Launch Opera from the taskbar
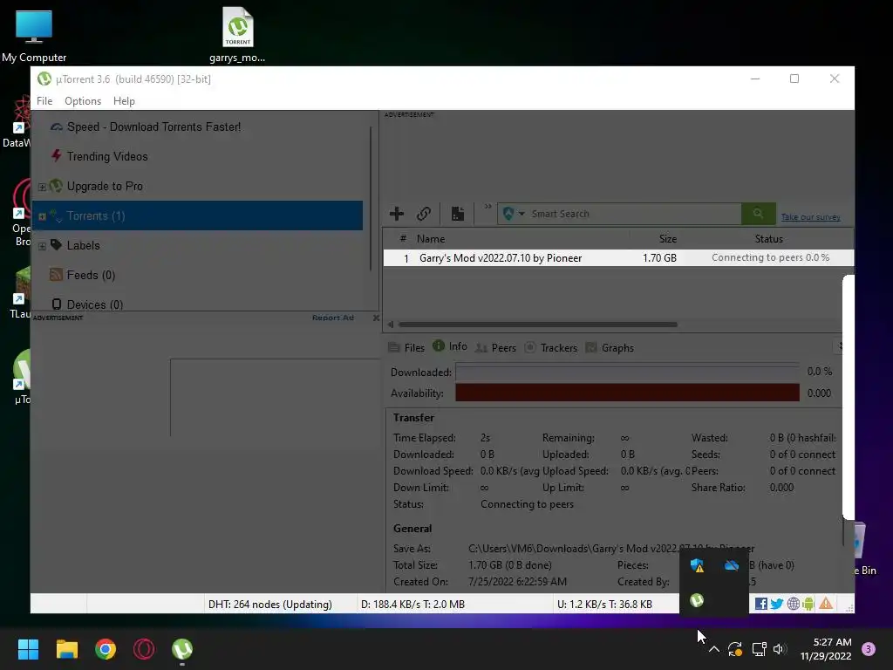This screenshot has height=670, width=893. 144,649
